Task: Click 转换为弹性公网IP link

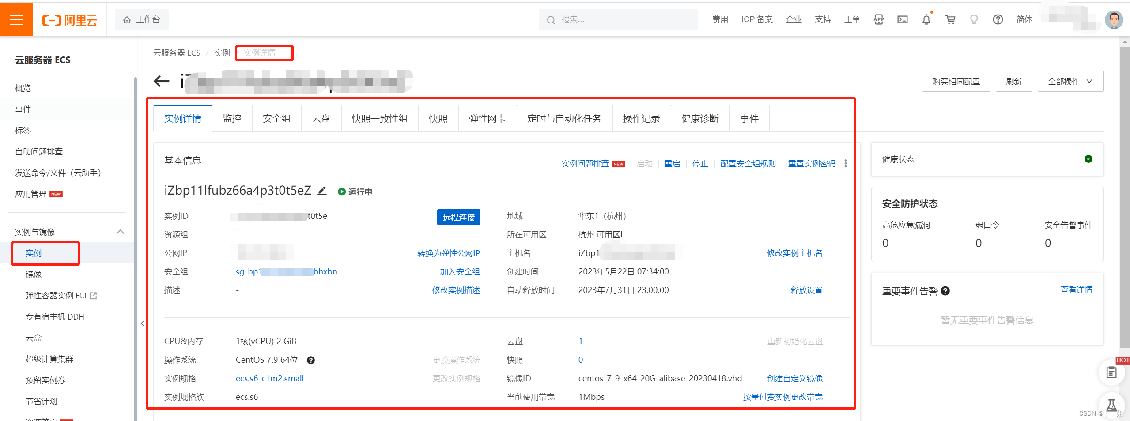Action: point(448,253)
